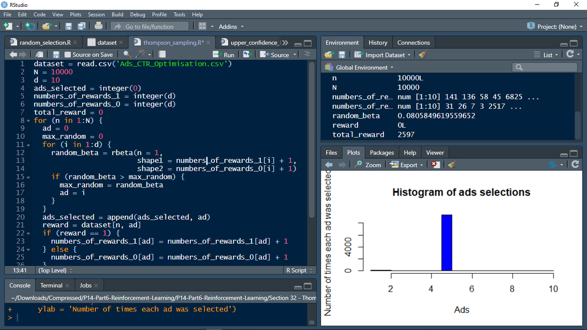Image resolution: width=587 pixels, height=330 pixels.
Task: Re-run the previous code region
Action: coord(247,55)
